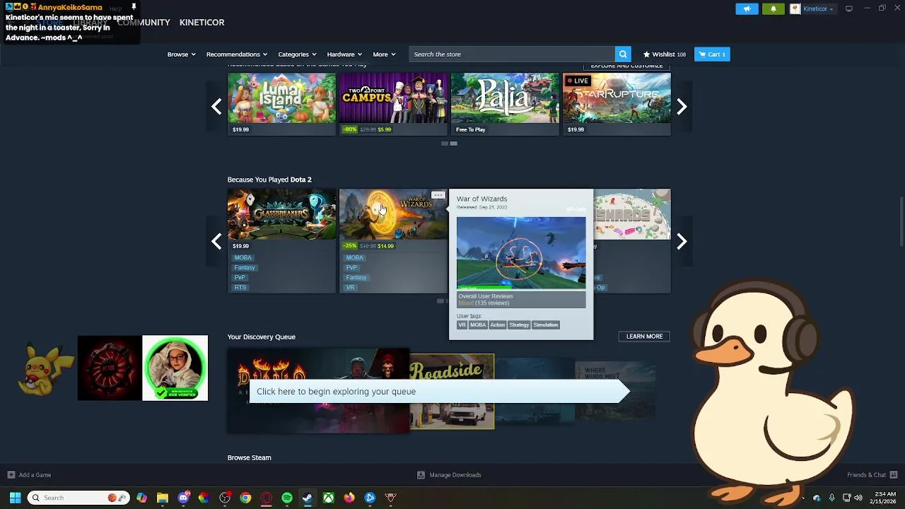Expand the Hardware store menu
Viewport: 905px width, 509px height.
click(344, 54)
